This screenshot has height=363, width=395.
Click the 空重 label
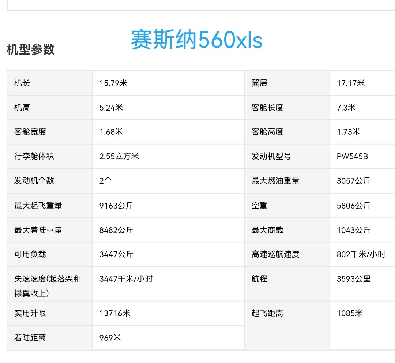[x=259, y=206]
